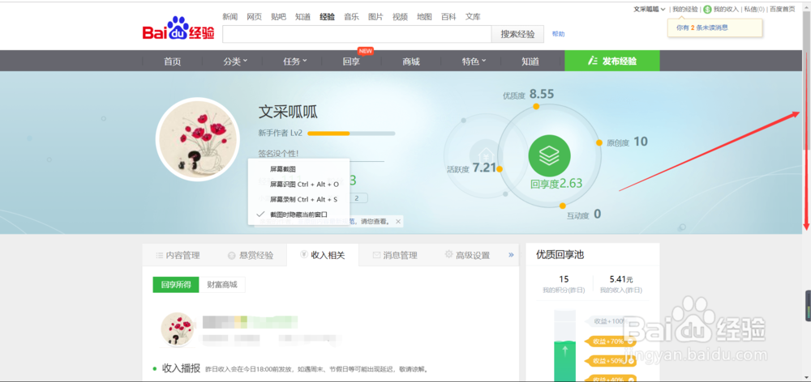811x382 pixels.
Task: Click the small avatar in 回享所得 section
Action: (x=178, y=329)
